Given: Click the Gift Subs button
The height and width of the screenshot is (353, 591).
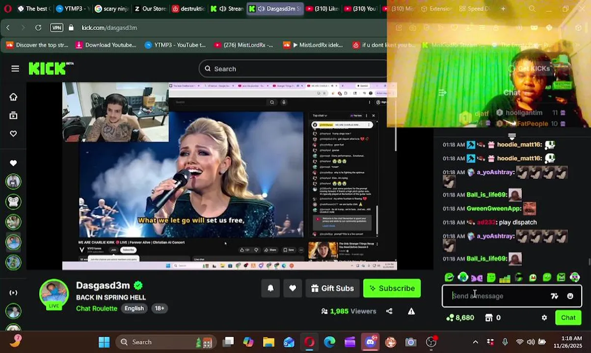Looking at the screenshot, I should [x=332, y=288].
